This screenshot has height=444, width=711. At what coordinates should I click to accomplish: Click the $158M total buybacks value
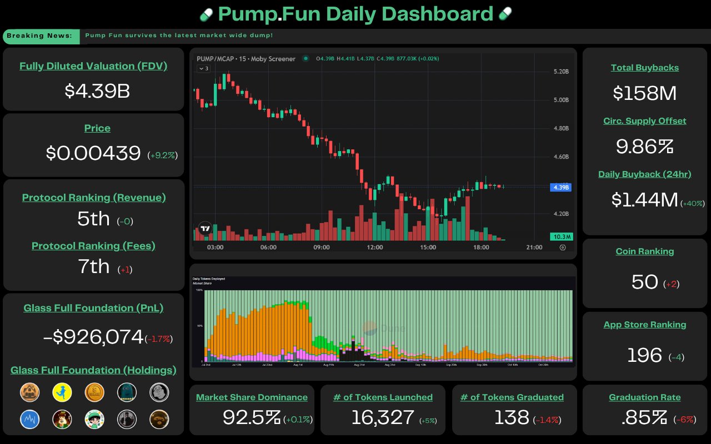[645, 93]
